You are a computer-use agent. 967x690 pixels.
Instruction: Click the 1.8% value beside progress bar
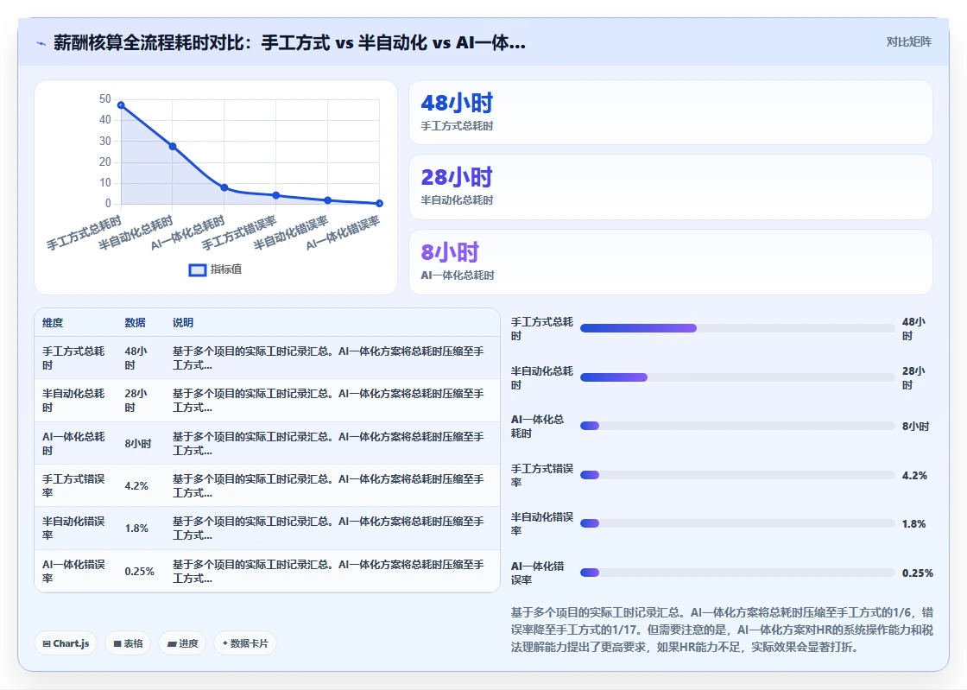click(x=914, y=524)
